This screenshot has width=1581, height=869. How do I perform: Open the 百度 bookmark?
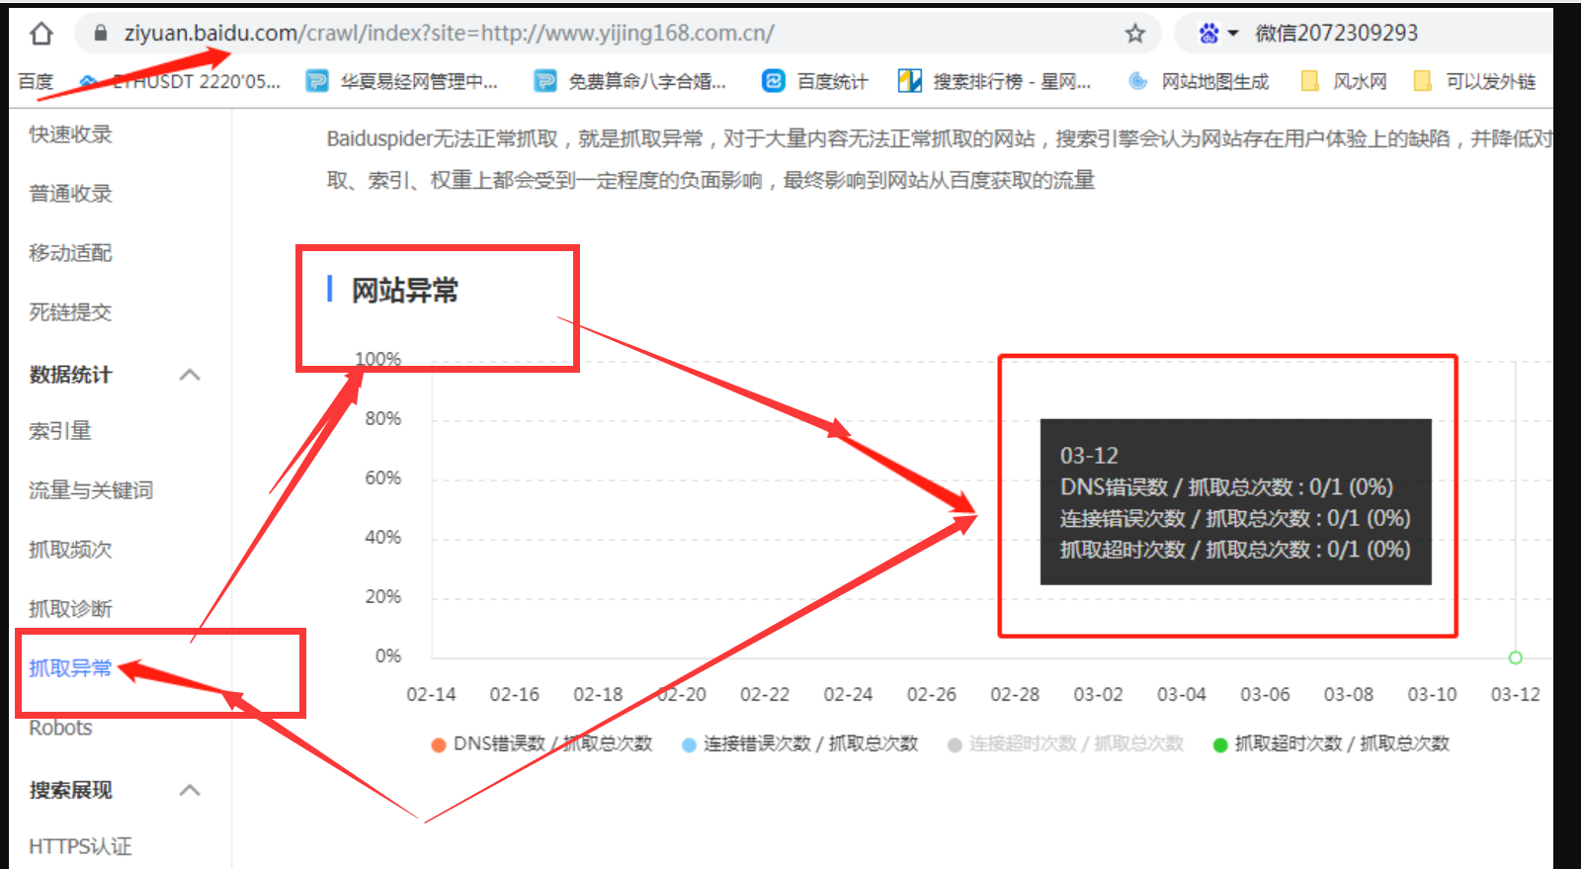coord(36,81)
